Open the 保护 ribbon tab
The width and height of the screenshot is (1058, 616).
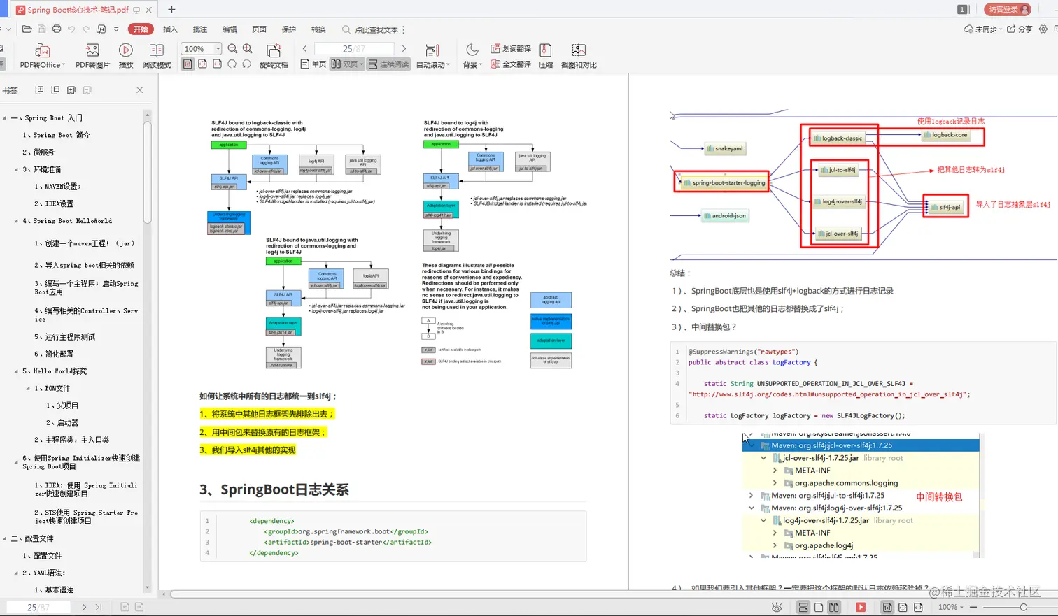pyautogui.click(x=288, y=29)
